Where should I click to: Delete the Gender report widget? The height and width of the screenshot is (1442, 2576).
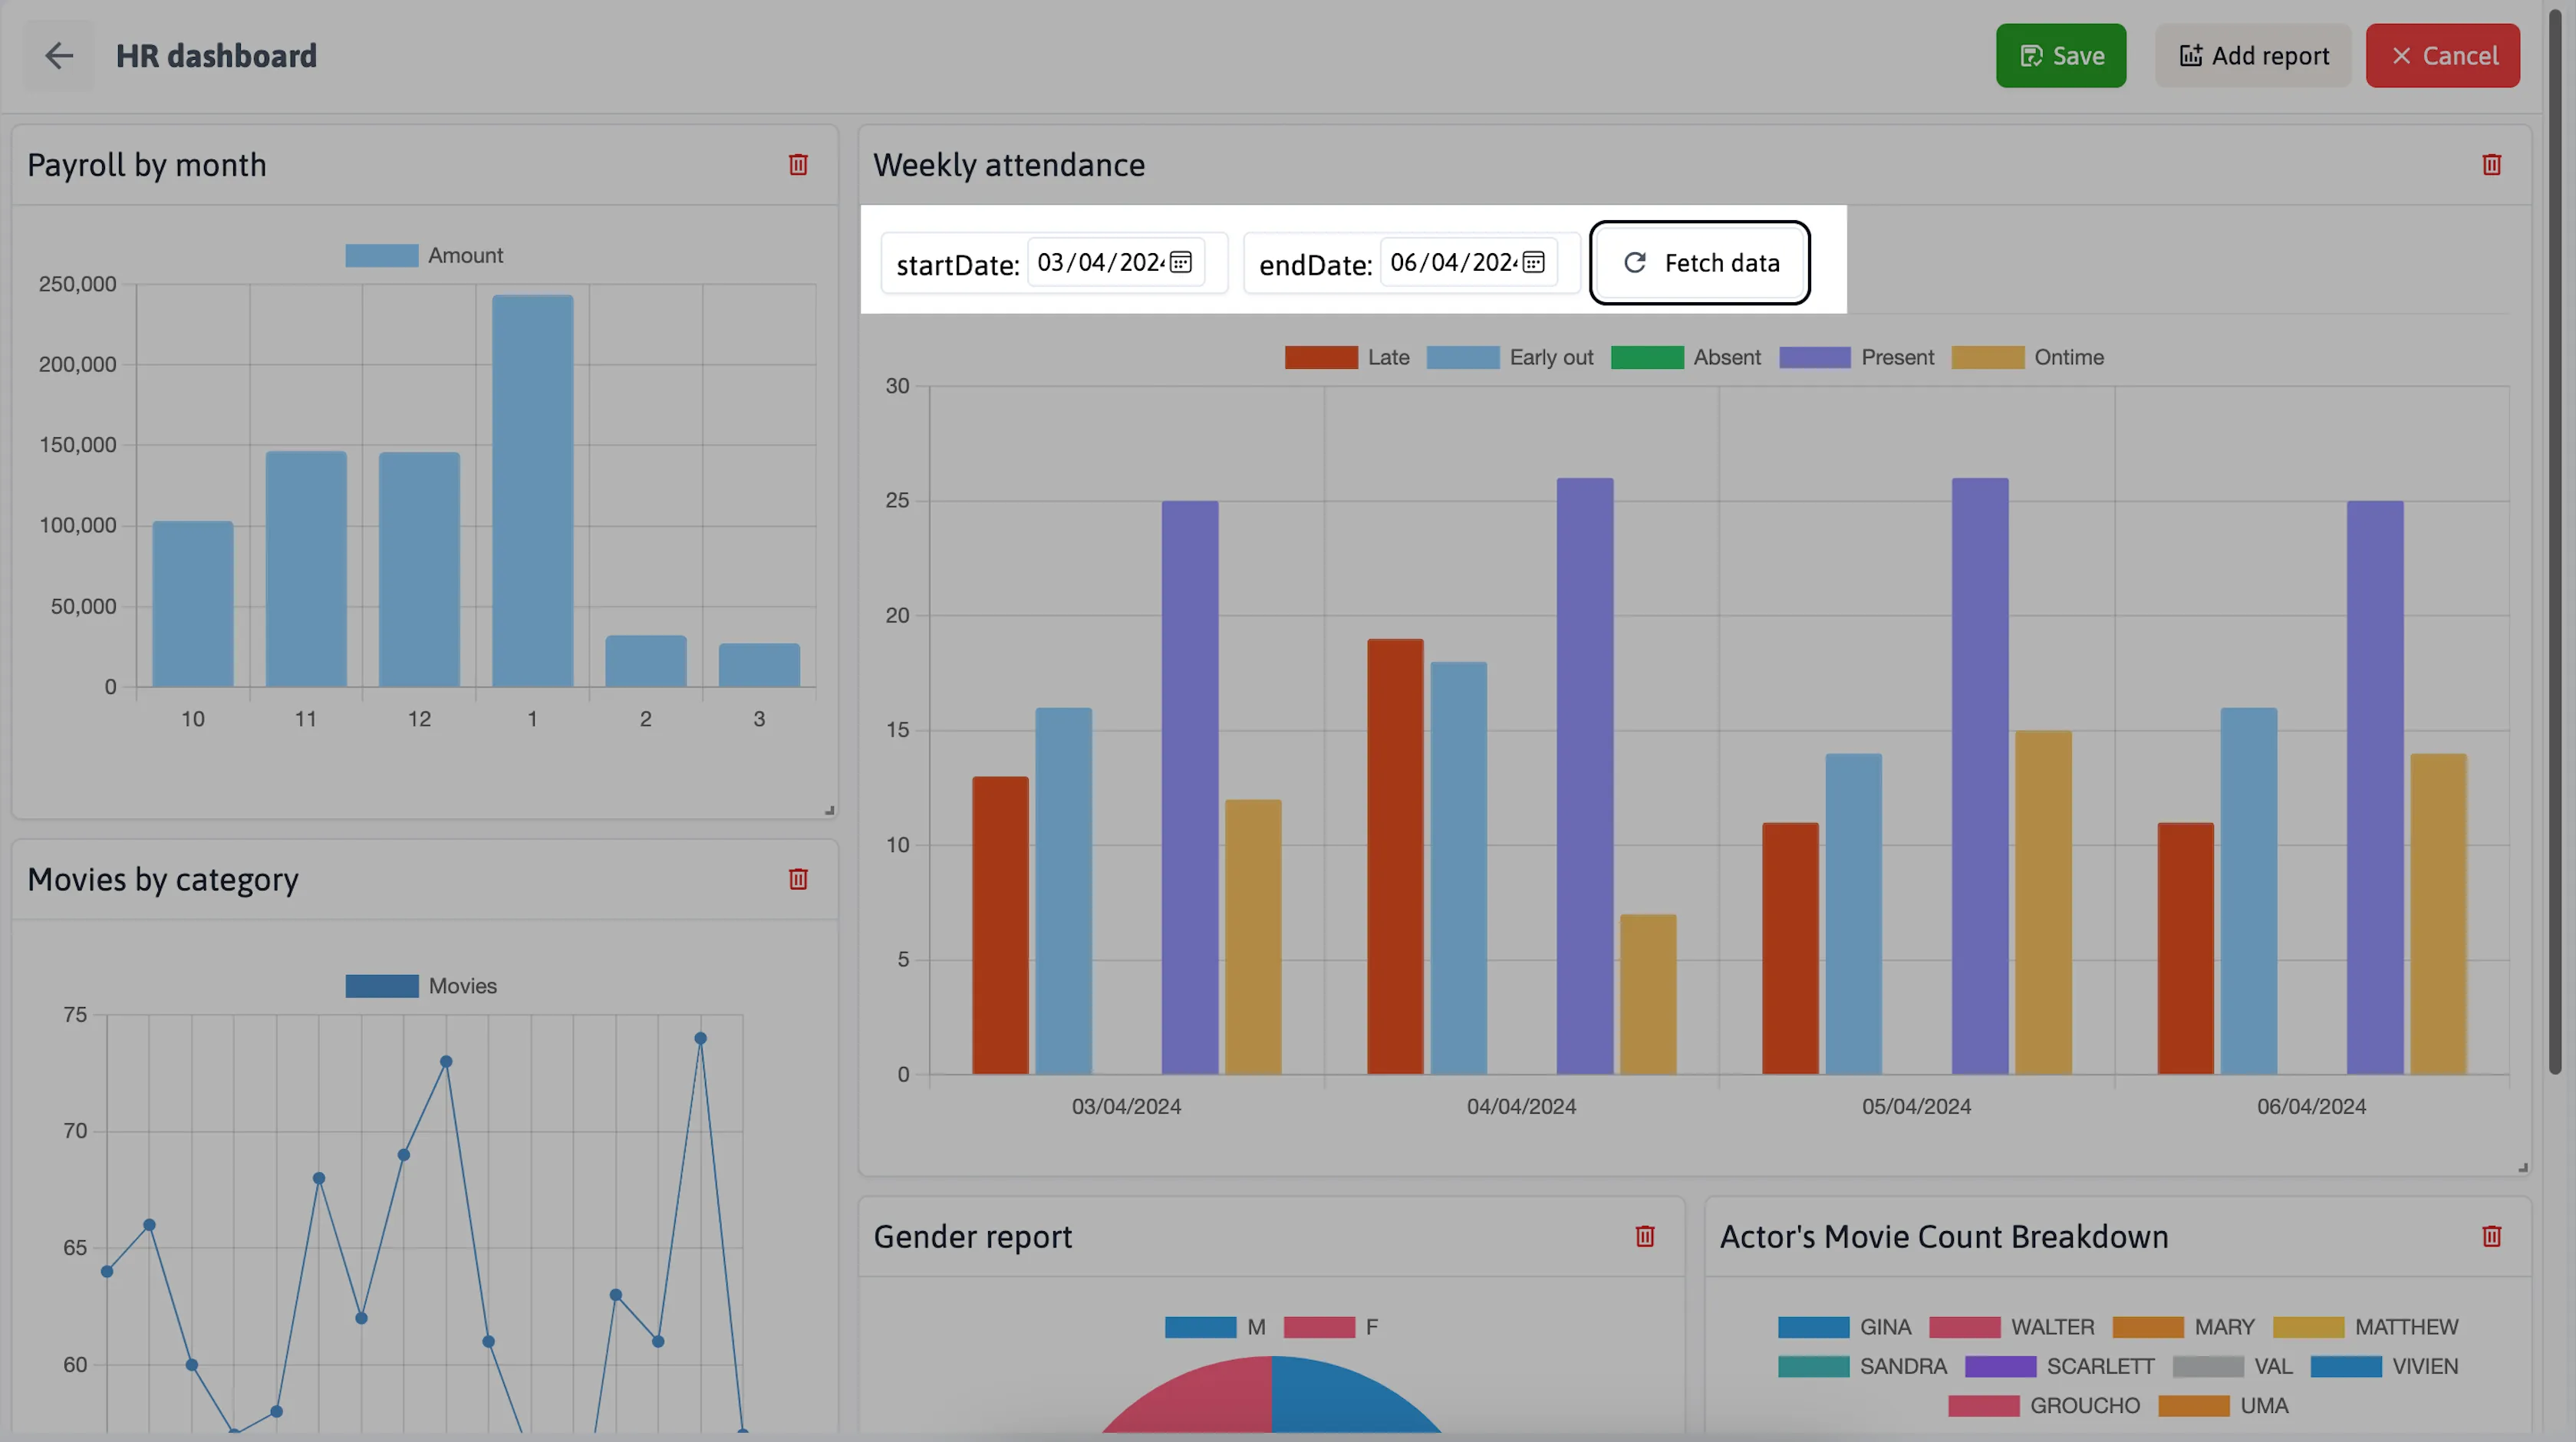[x=1645, y=1236]
